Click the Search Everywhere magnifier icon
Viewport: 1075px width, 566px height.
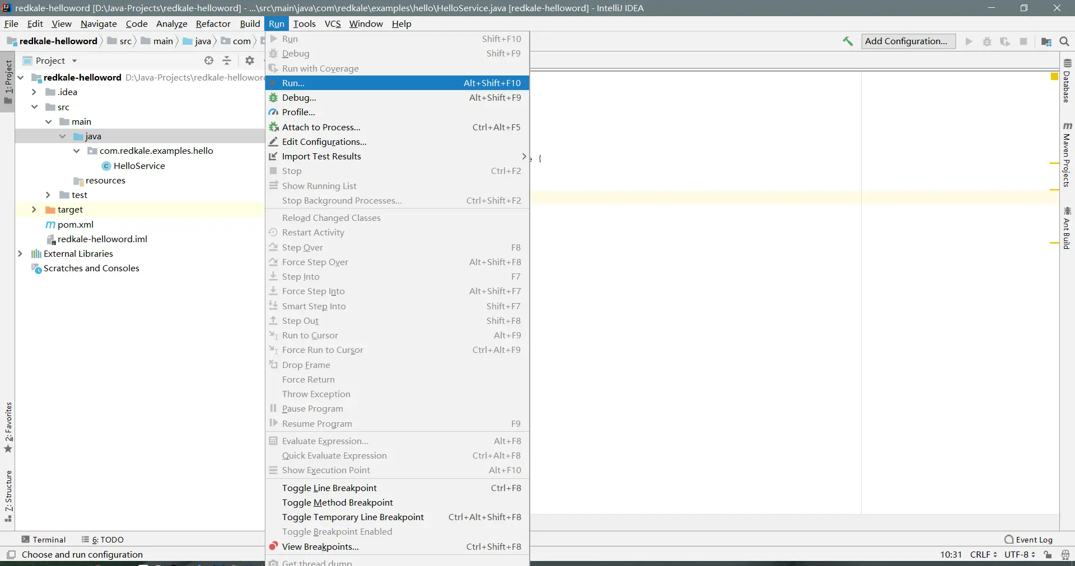point(1064,41)
